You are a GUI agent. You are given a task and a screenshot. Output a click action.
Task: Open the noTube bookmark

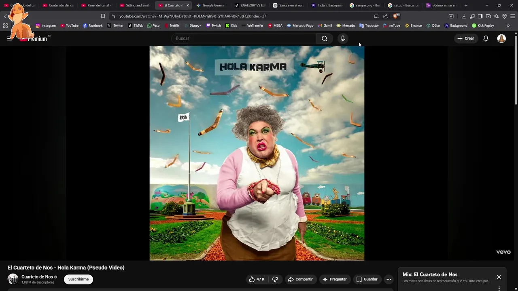(x=391, y=25)
